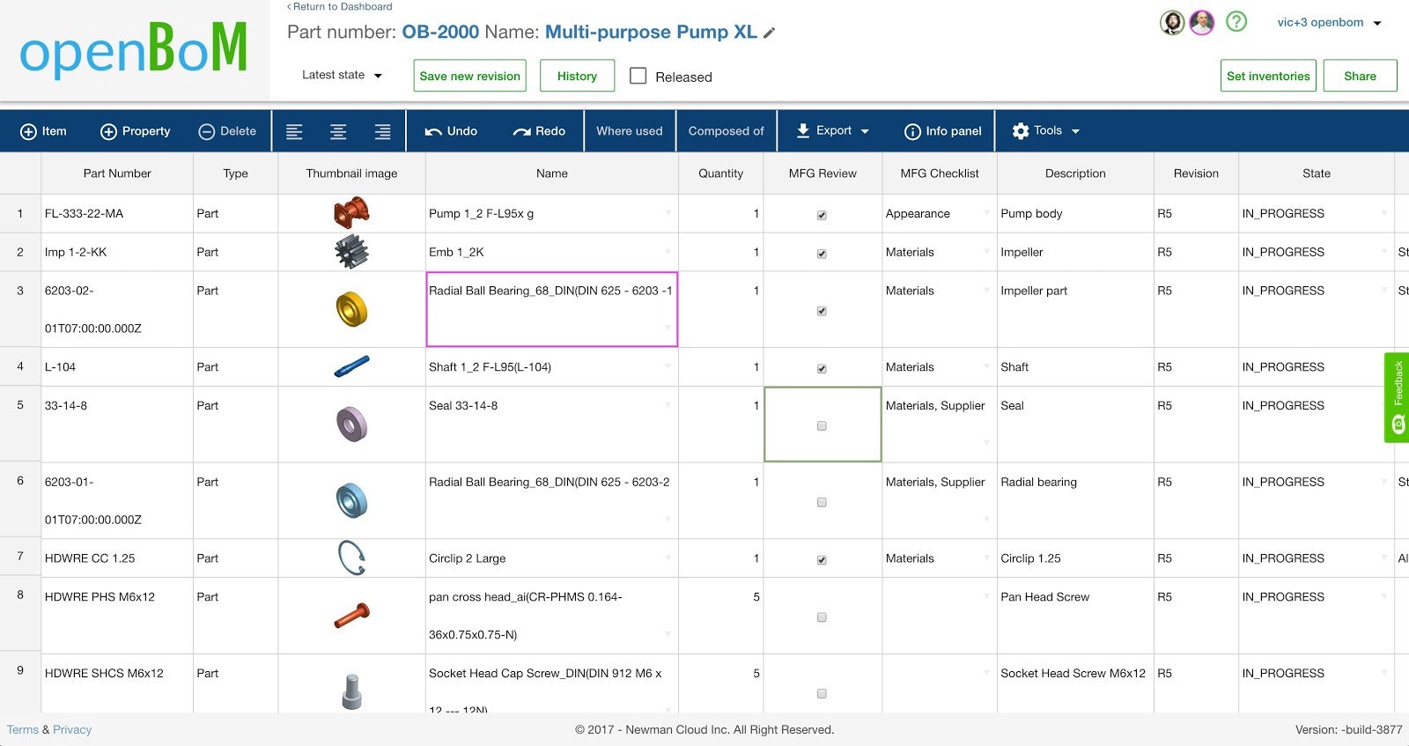Open yellow bearing thumbnail in row 3
1409x746 pixels.
point(351,309)
